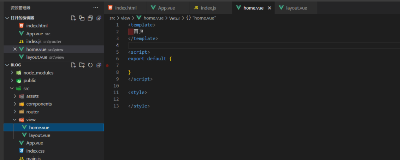Screen dimensions: 402x160
Task: Click the assets folder icon
Action: click(x=22, y=96)
